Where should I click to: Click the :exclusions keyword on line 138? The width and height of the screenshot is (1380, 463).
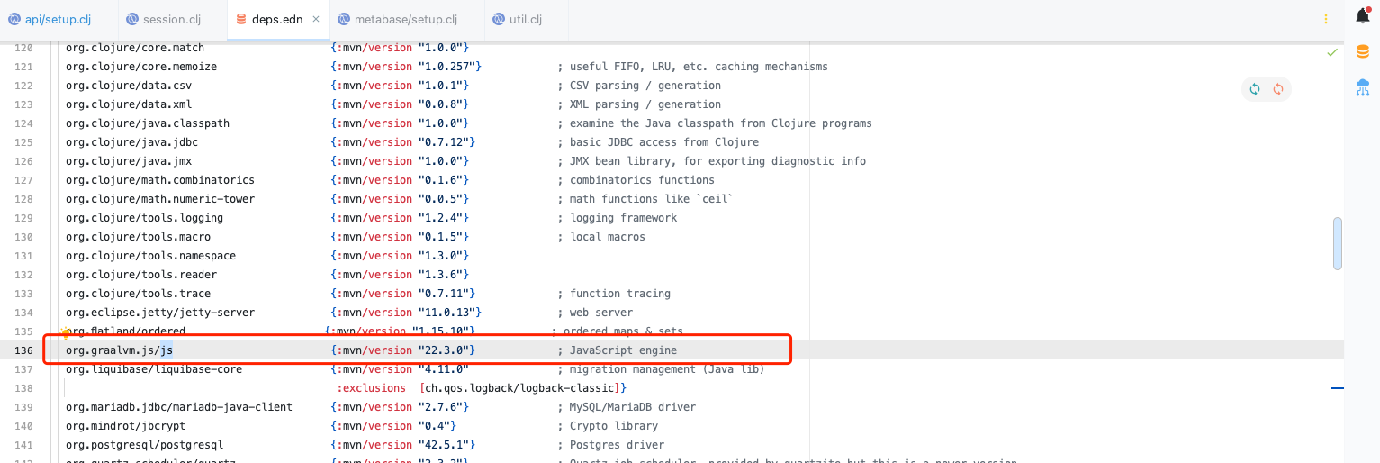coord(372,388)
